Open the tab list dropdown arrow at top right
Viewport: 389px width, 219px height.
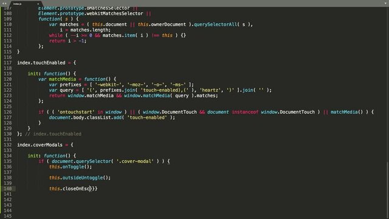(x=385, y=4)
